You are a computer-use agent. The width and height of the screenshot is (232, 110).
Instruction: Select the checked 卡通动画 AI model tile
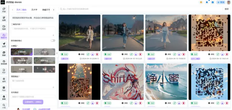click(22, 52)
